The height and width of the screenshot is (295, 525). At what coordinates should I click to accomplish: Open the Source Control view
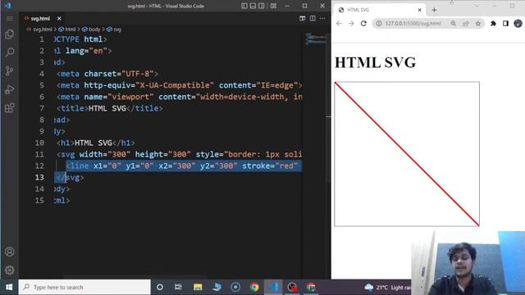(x=10, y=71)
